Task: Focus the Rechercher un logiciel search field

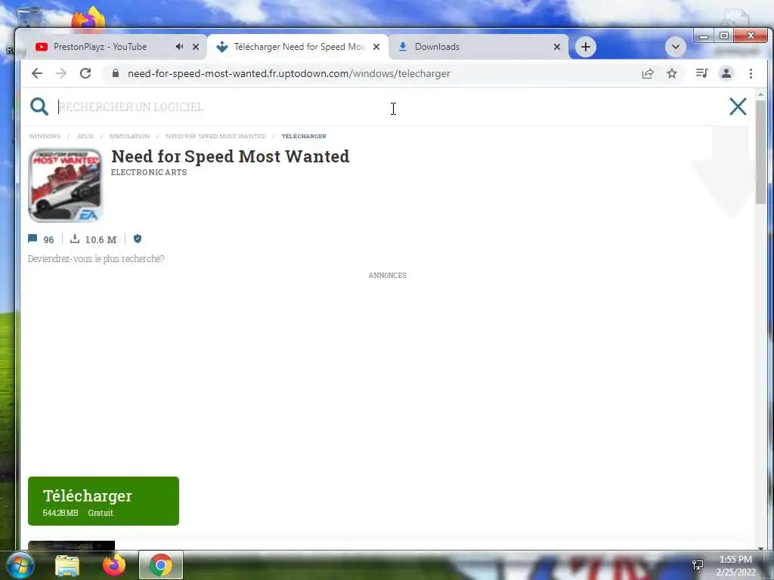Action: pyautogui.click(x=385, y=106)
